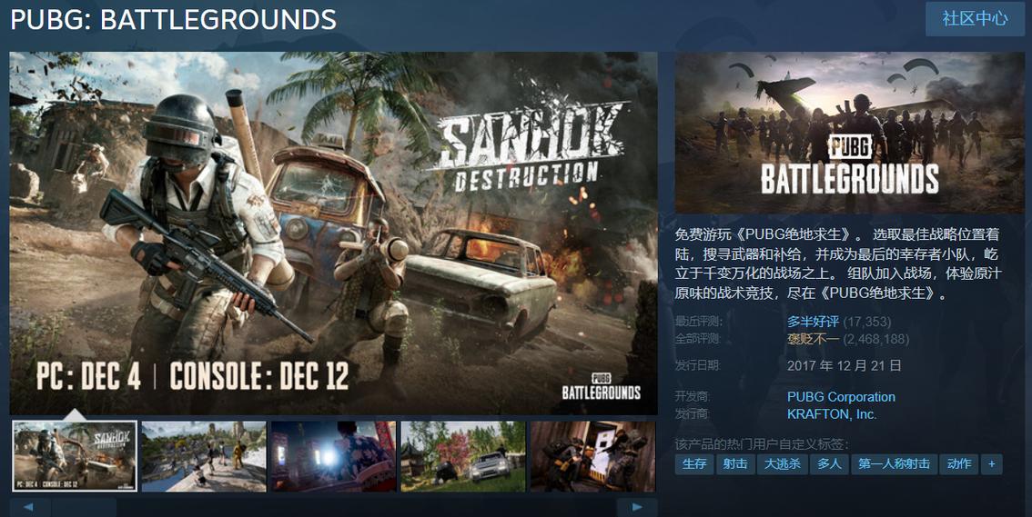This screenshot has height=517, width=1032.
Task: Open the 社区中心 community hub
Action: [x=975, y=18]
